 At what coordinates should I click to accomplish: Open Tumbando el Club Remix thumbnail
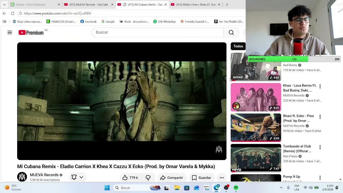pyautogui.click(x=256, y=158)
